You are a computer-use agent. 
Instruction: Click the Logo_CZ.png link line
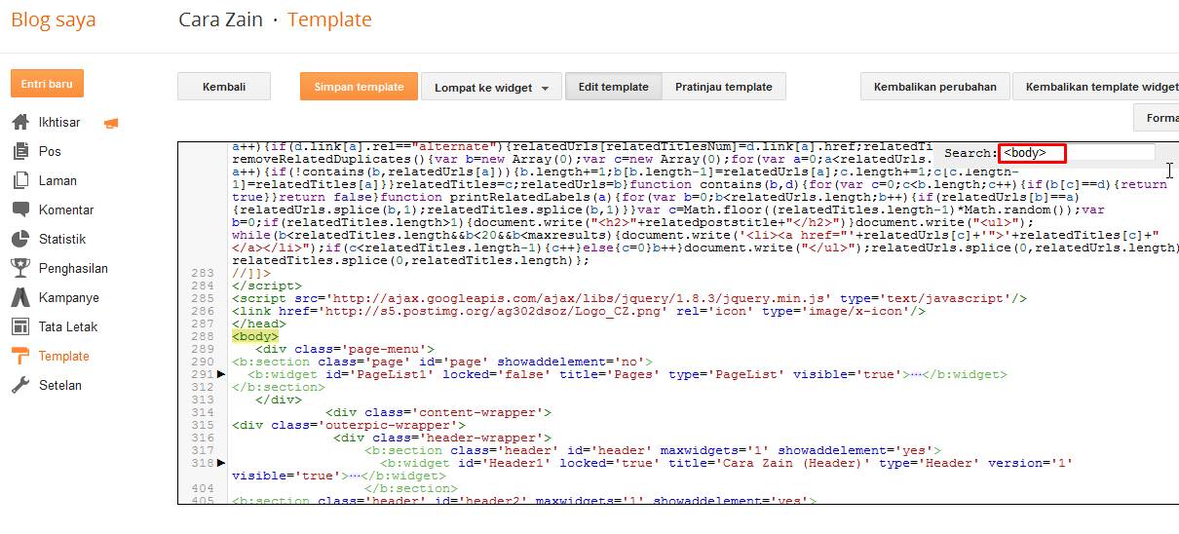579,311
